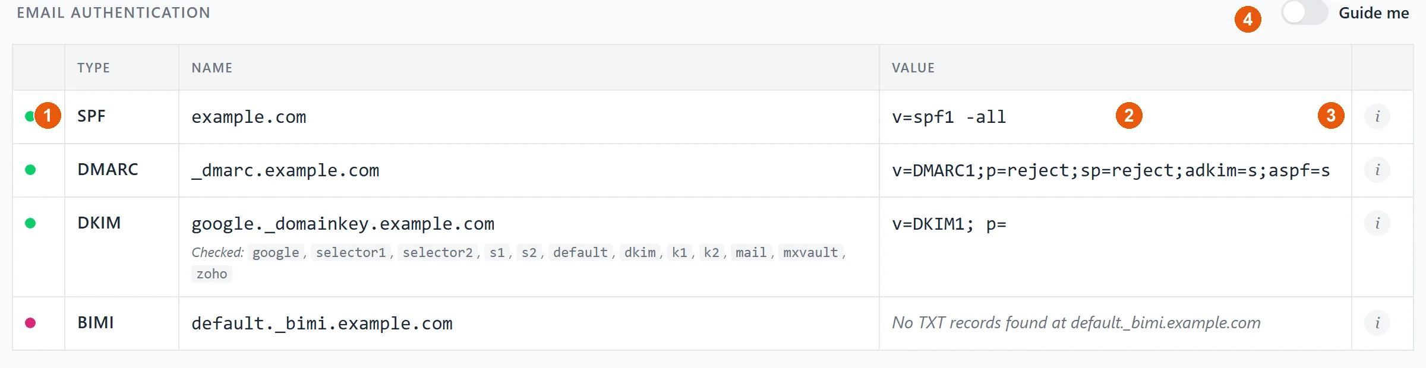This screenshot has width=1426, height=368.
Task: Select the DMARC record value text
Action: tap(1110, 170)
